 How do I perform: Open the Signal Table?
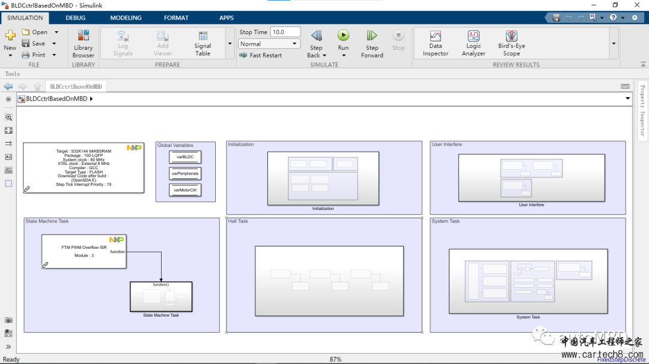[203, 44]
